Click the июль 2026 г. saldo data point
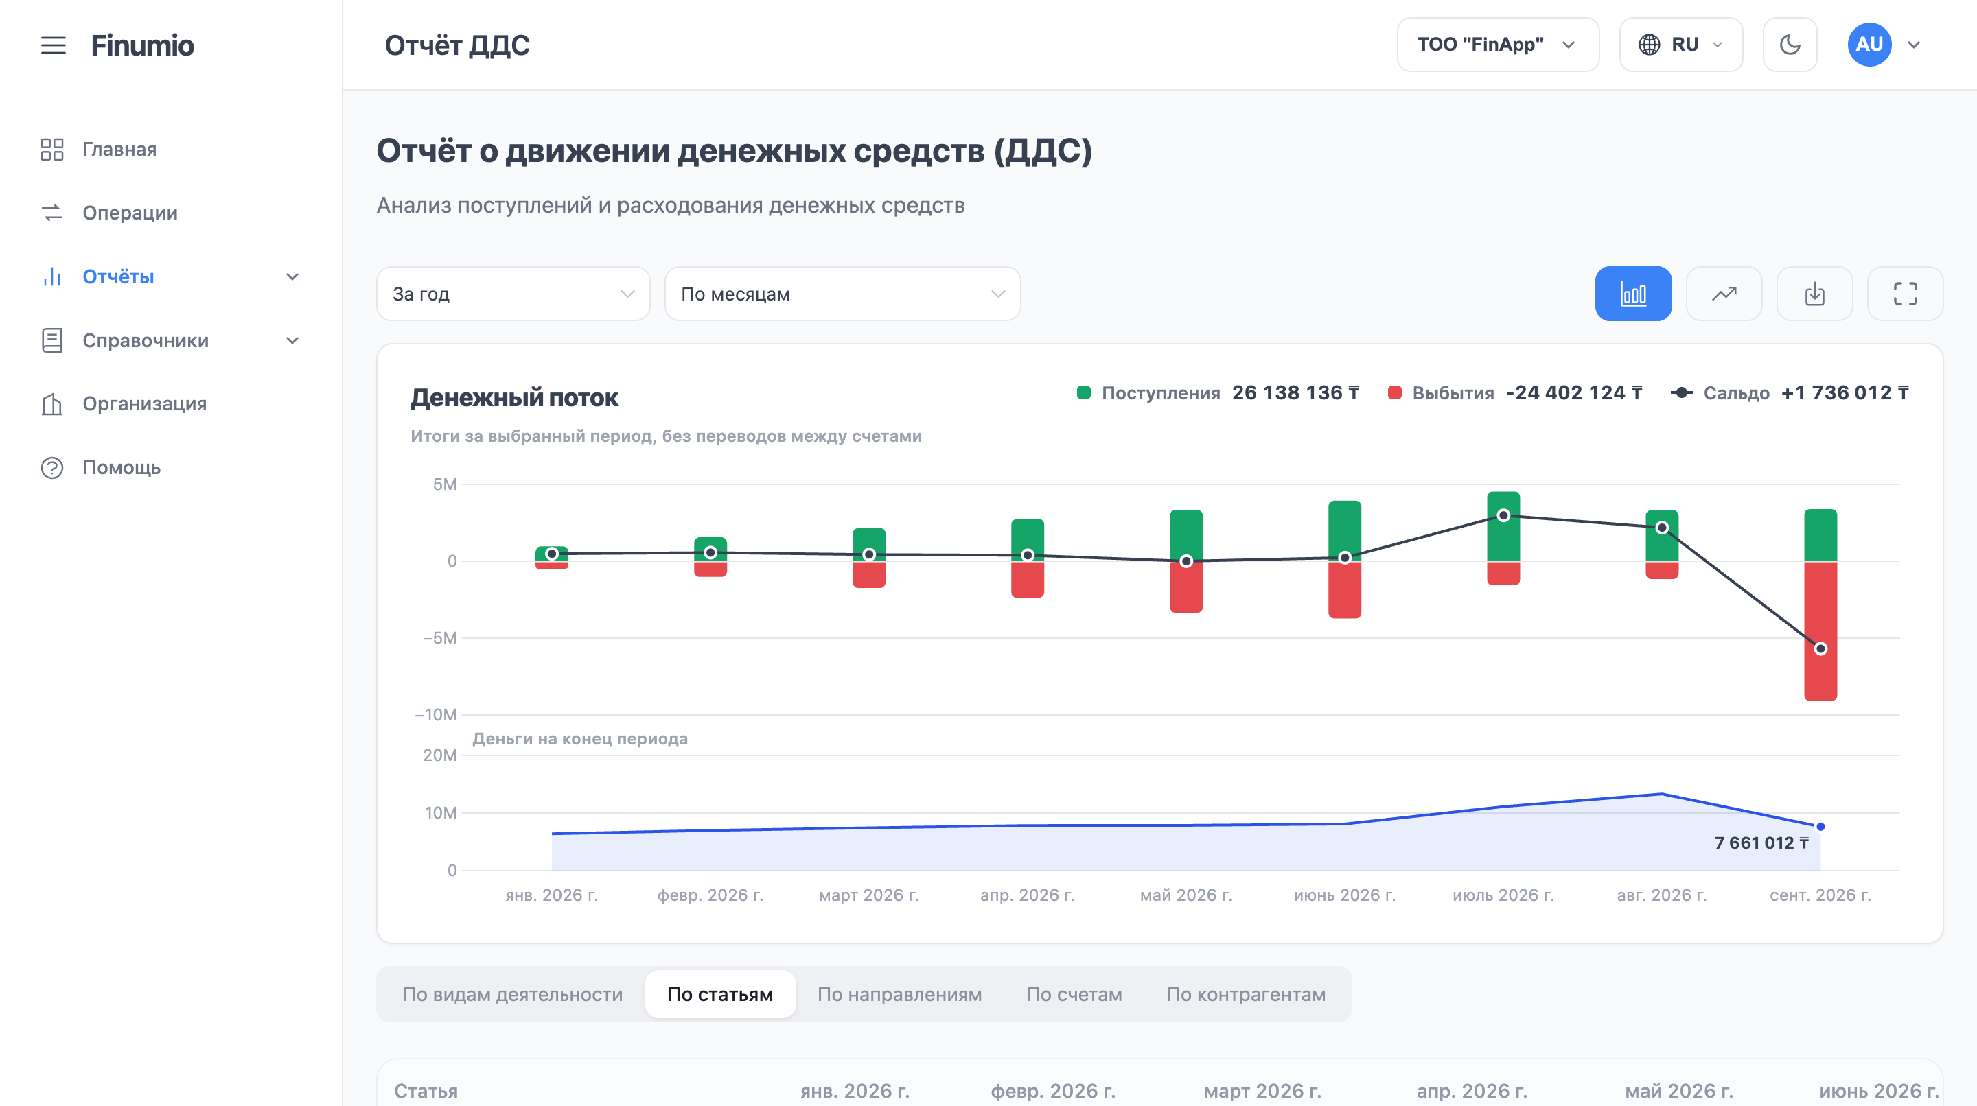 point(1503,515)
